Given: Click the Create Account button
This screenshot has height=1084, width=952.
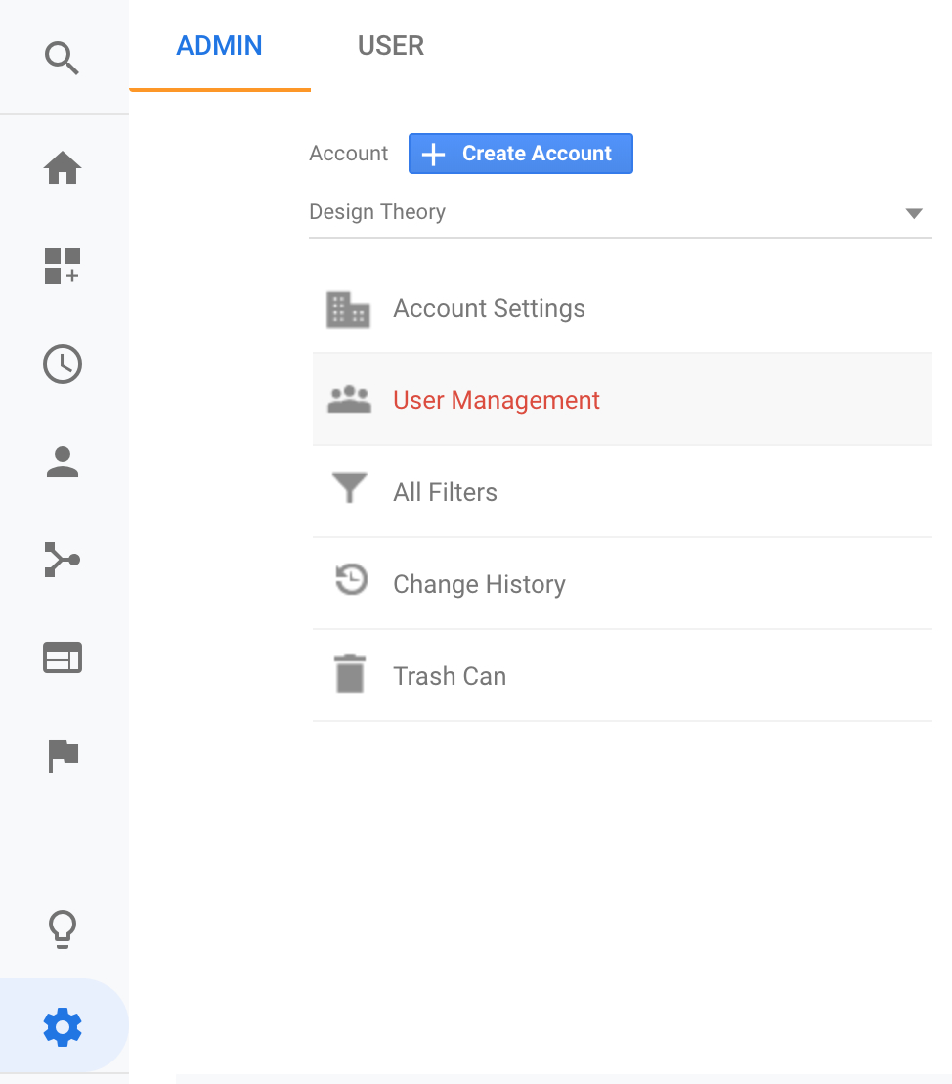Looking at the screenshot, I should 521,154.
